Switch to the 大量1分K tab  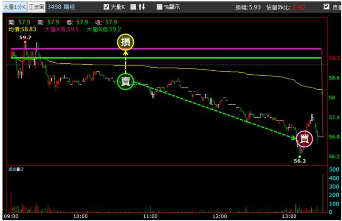pos(15,7)
